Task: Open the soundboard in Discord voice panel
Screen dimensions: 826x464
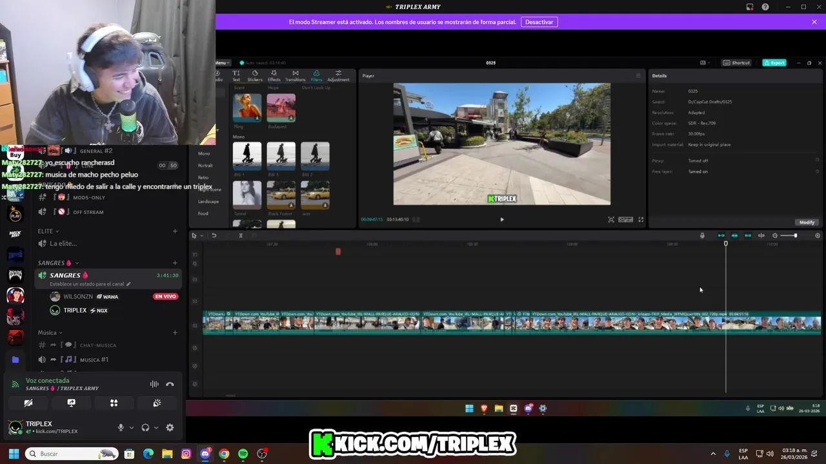Action: click(x=157, y=403)
